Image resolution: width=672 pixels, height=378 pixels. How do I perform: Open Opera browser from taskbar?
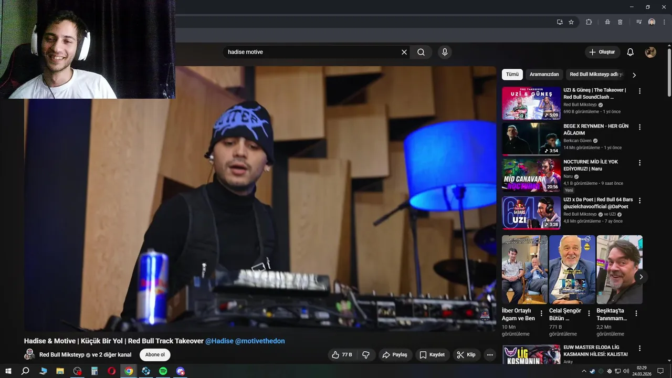point(111,371)
